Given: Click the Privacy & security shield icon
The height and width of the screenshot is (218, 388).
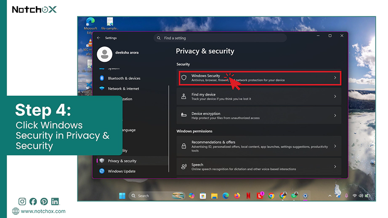Looking at the screenshot, I should [x=102, y=161].
